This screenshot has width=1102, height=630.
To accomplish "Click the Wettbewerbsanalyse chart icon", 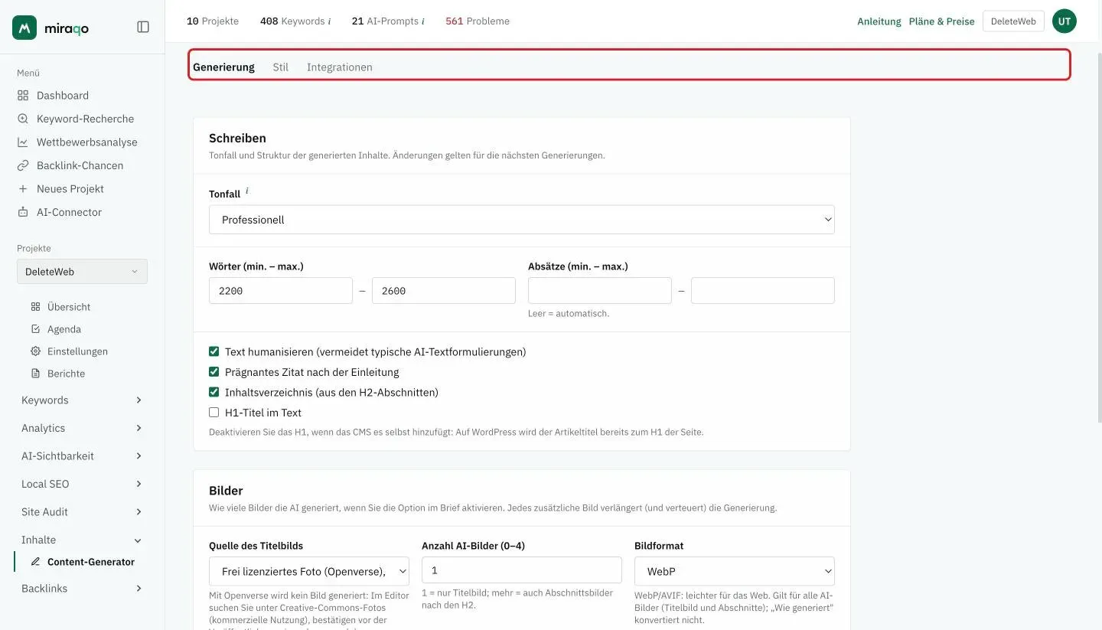I will click(x=23, y=142).
